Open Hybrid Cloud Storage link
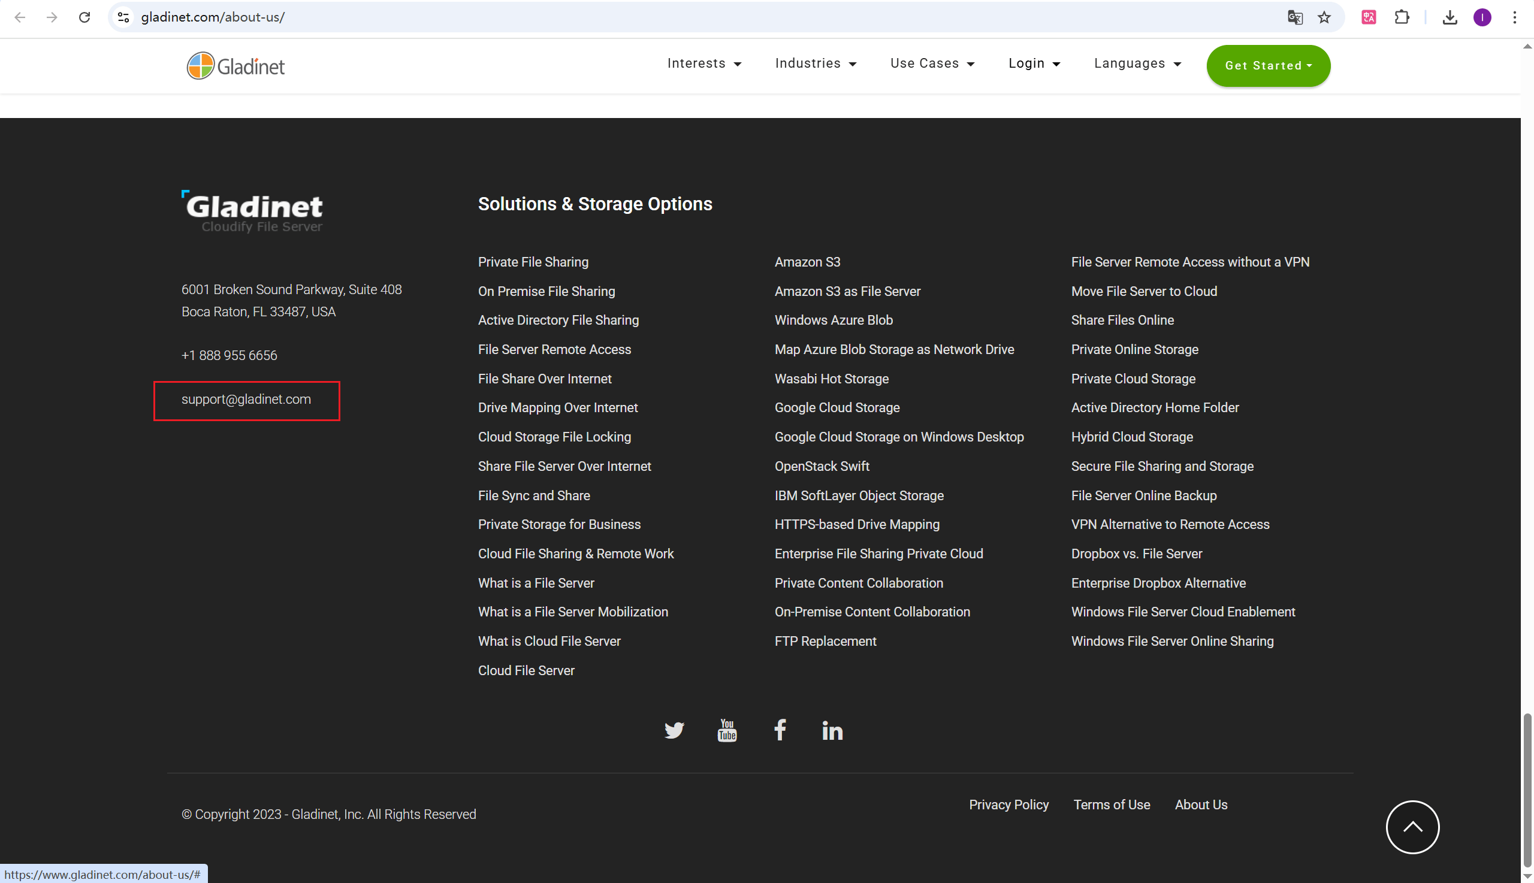The image size is (1534, 883). 1132,437
